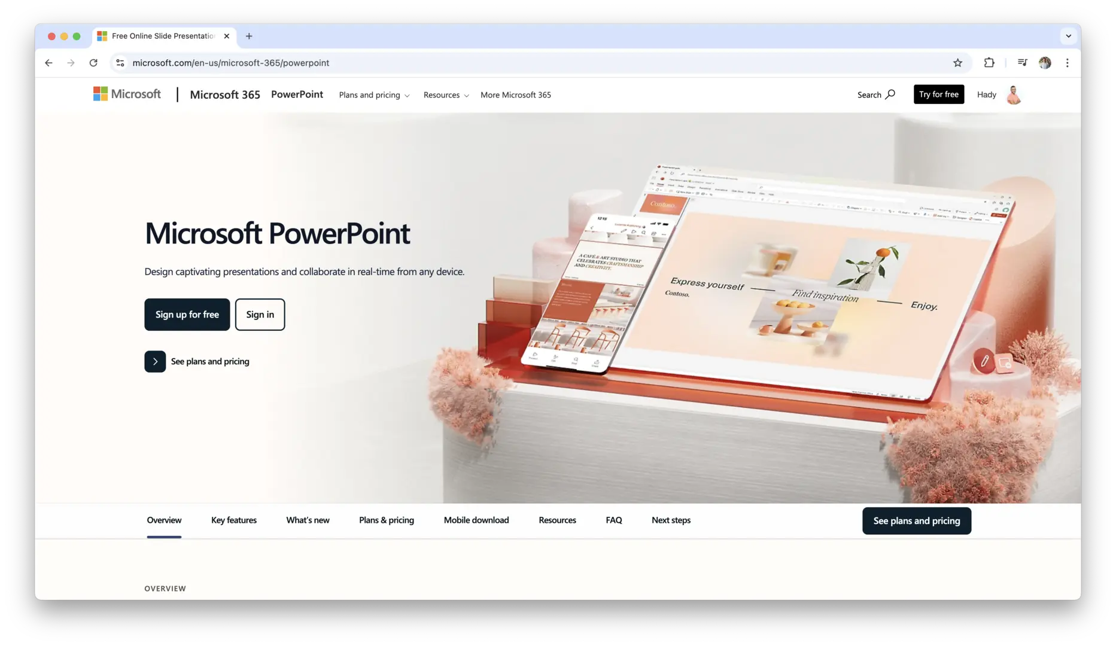Open the Hady account profile picture
Screen dimensions: 1116x646
[x=1014, y=95]
